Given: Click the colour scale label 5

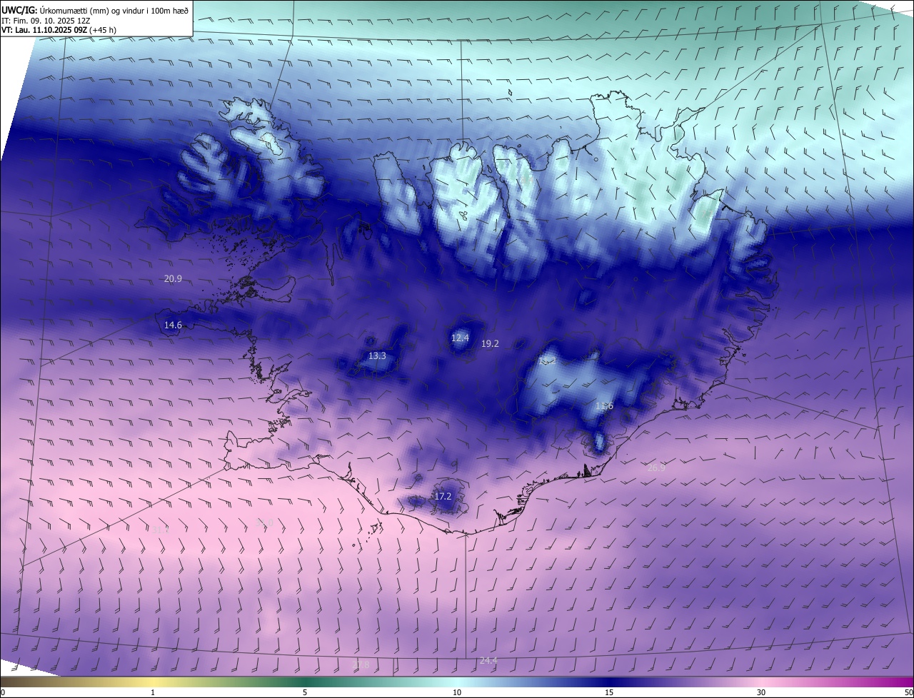Looking at the screenshot, I should click(305, 693).
